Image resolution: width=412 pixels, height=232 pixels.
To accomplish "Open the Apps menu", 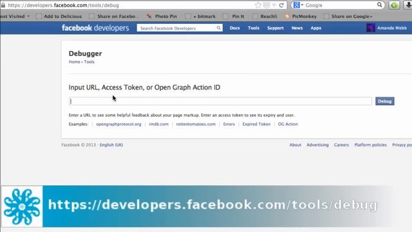I will pyautogui.click(x=316, y=28).
